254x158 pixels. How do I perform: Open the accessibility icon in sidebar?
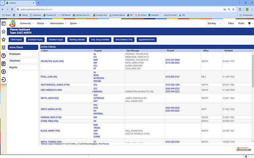[x=4, y=72]
